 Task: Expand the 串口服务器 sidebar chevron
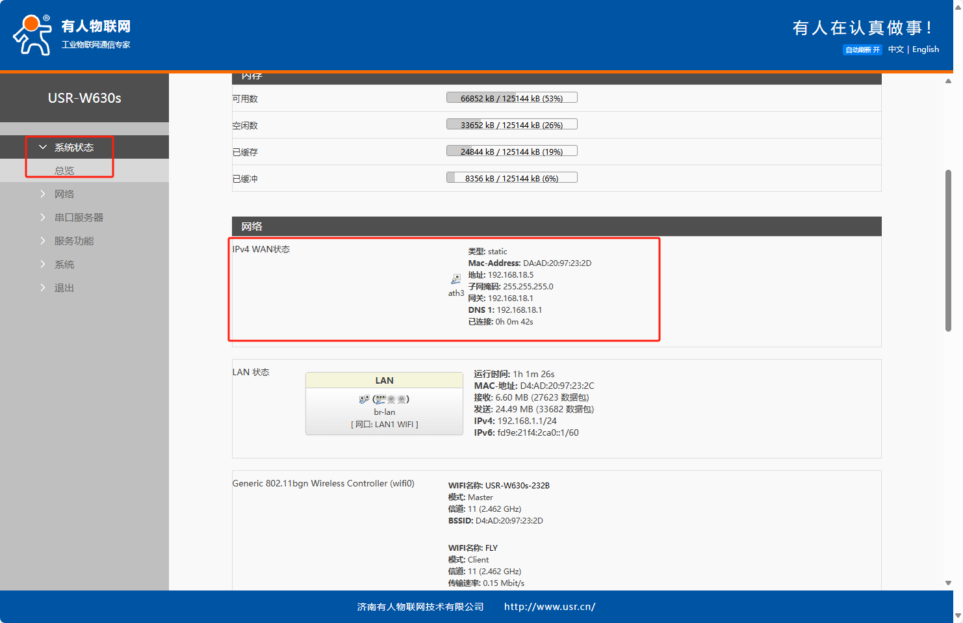click(43, 217)
